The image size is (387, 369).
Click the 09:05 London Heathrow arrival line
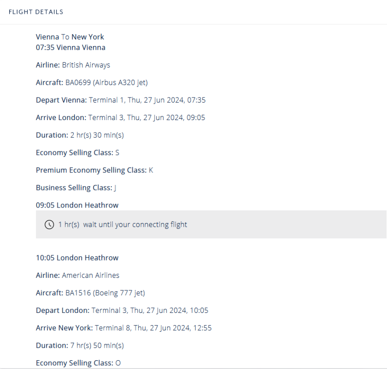pyautogui.click(x=77, y=205)
